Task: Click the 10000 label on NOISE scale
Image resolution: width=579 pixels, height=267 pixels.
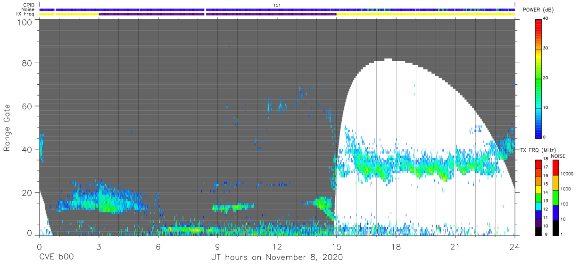Action: (x=566, y=174)
